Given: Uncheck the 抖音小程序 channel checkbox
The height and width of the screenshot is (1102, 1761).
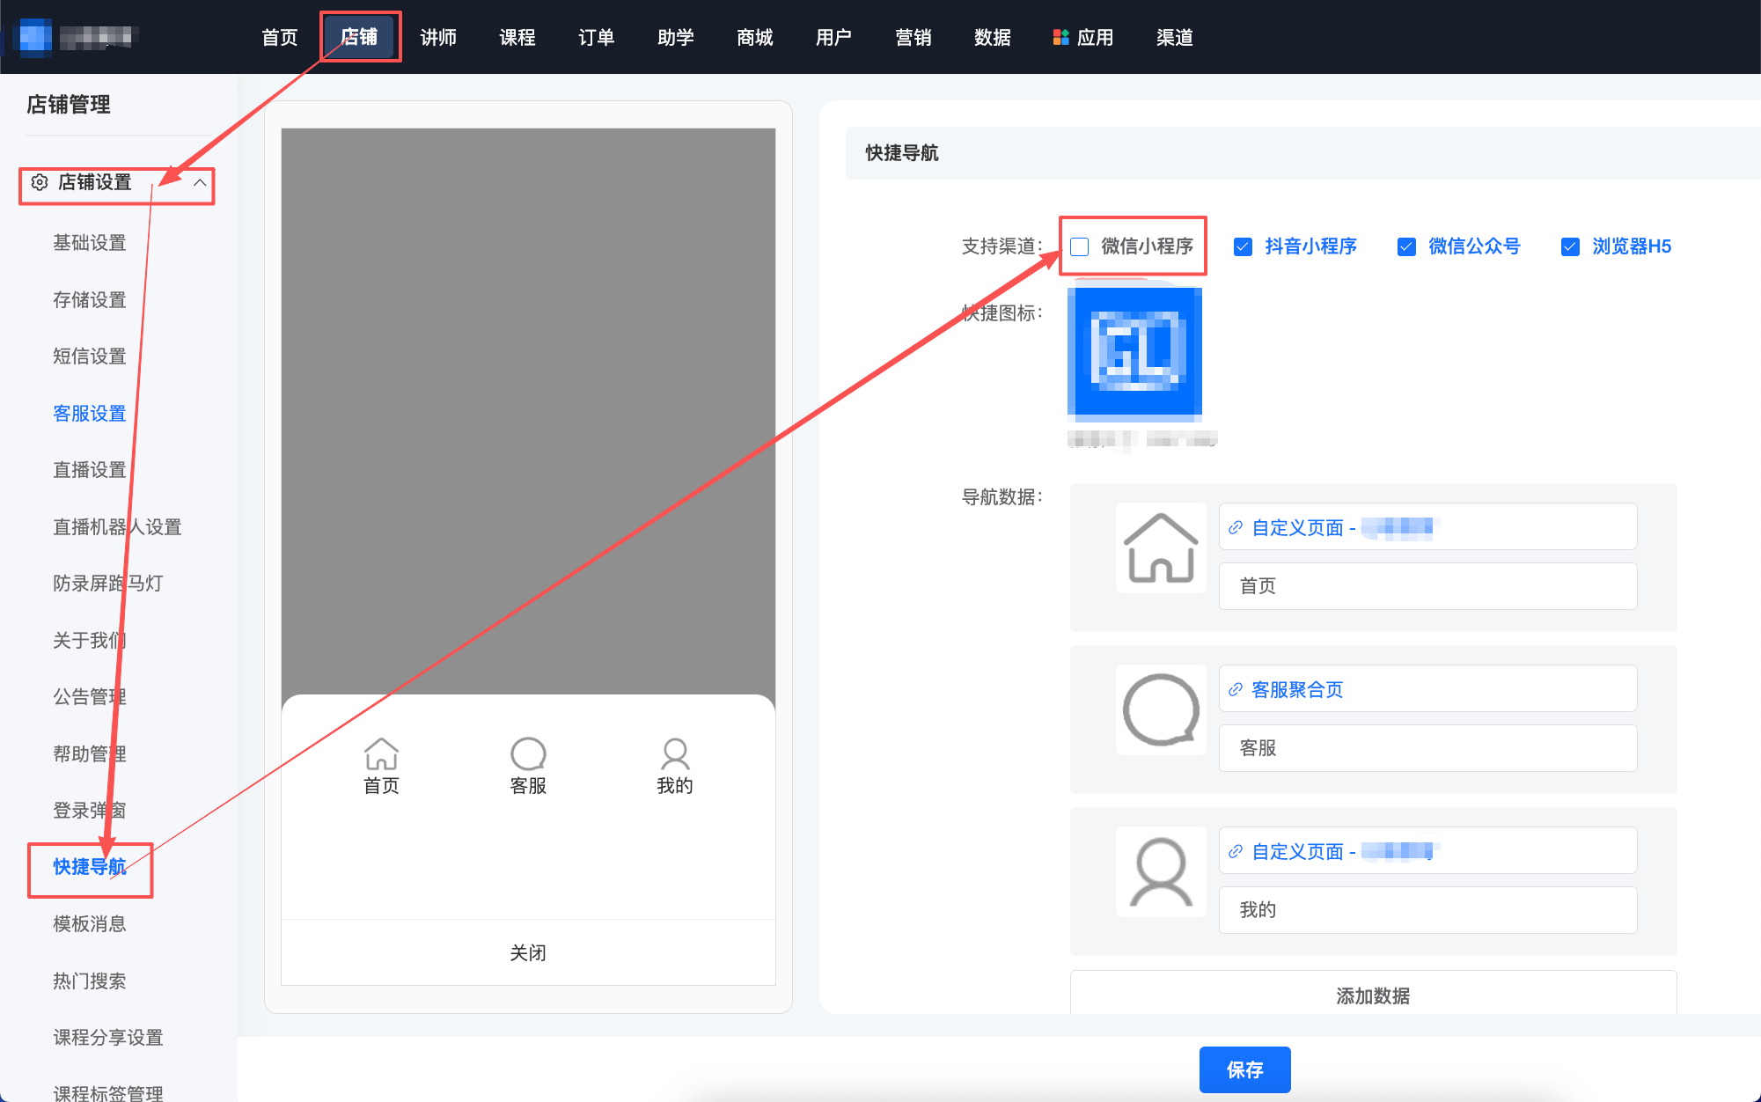Looking at the screenshot, I should point(1243,246).
